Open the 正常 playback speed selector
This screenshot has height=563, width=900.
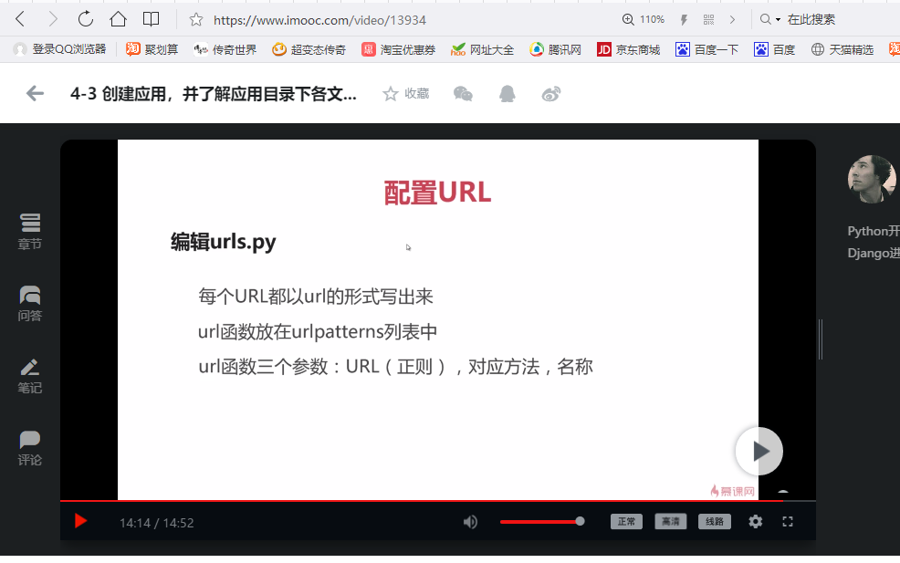pyautogui.click(x=626, y=522)
